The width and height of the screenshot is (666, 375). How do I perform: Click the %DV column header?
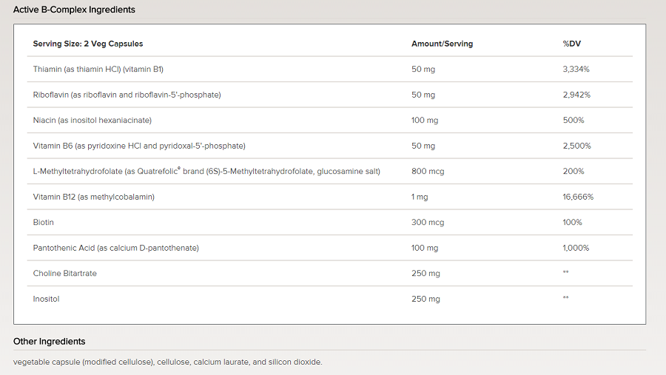click(572, 44)
